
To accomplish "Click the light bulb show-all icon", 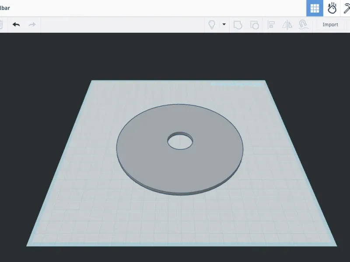I will click(212, 24).
